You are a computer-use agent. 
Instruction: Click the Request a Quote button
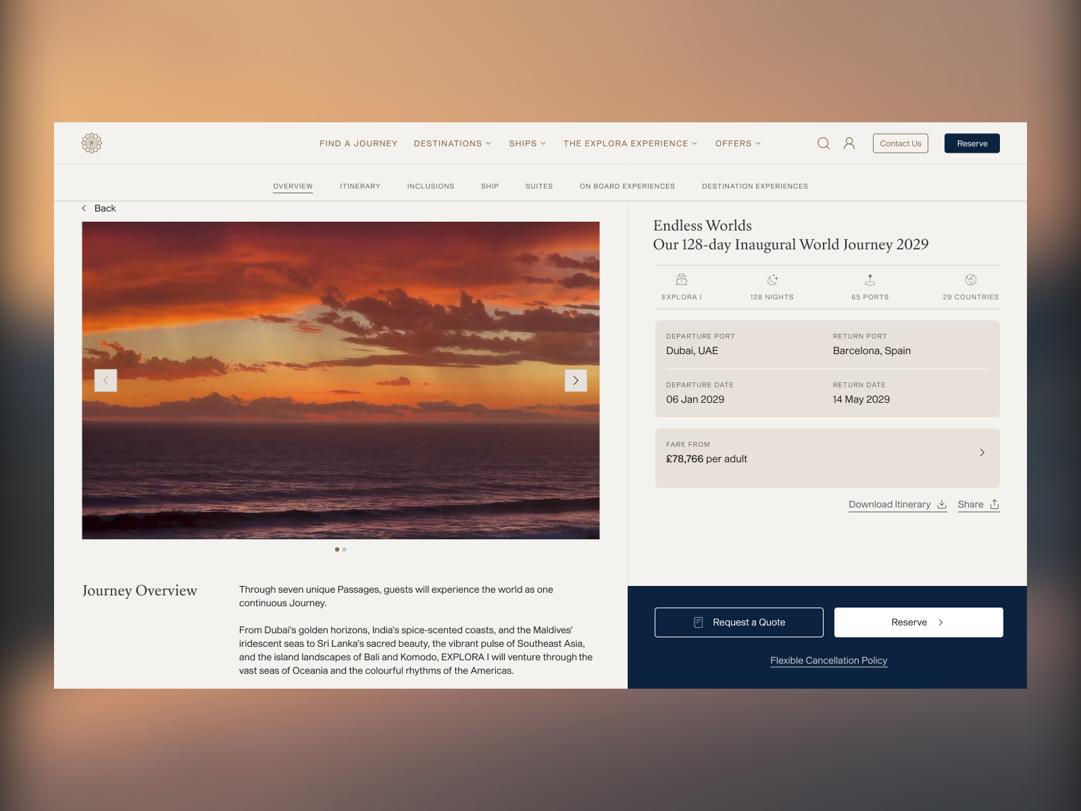pos(738,622)
